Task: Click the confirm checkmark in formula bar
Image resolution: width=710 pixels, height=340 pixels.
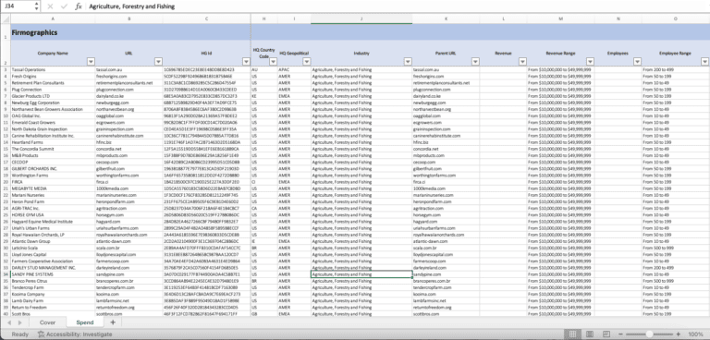Action: point(64,6)
